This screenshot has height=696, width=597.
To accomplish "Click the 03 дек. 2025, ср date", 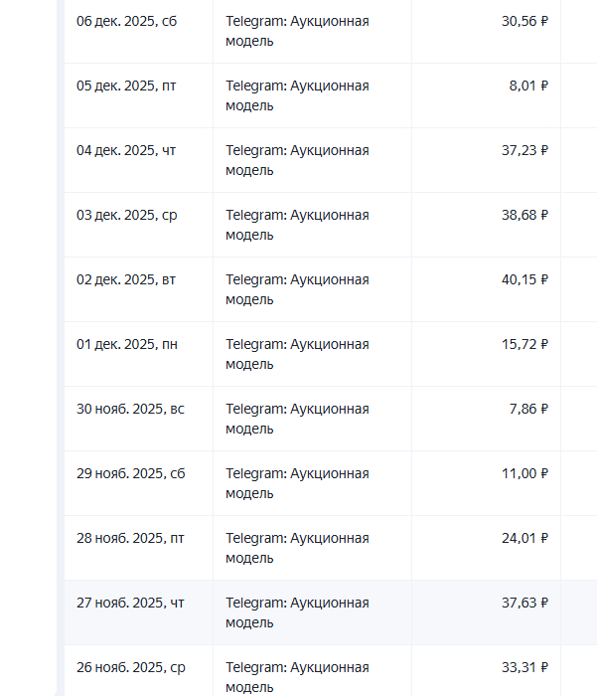I will point(126,215).
